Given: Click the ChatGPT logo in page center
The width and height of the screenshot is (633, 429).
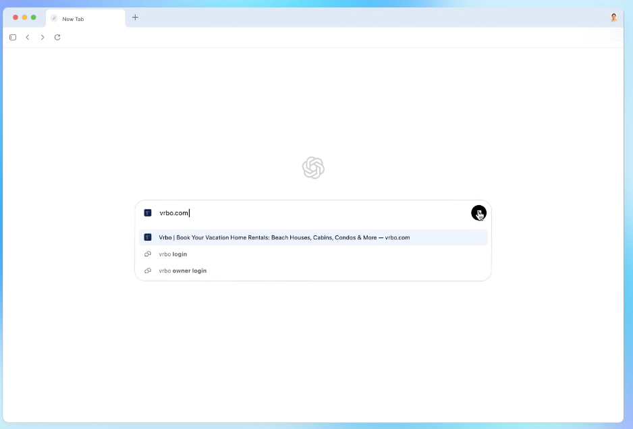Looking at the screenshot, I should point(313,168).
